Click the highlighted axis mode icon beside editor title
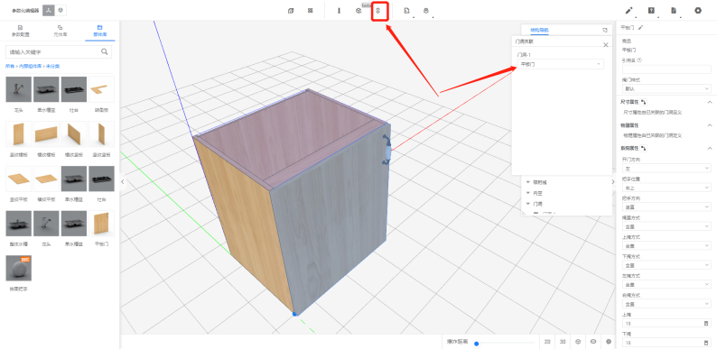 49,11
